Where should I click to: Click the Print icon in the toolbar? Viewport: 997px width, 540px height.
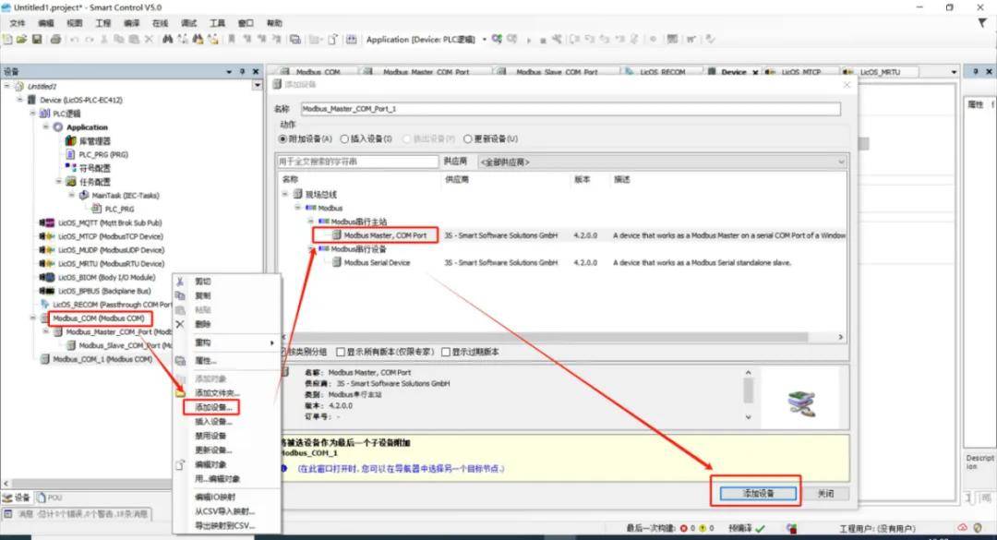coord(55,40)
